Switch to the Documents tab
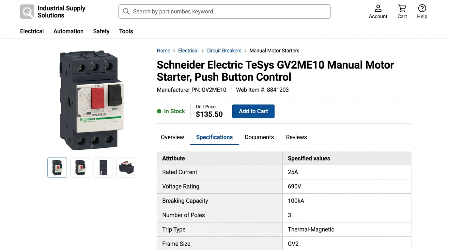 [x=259, y=137]
